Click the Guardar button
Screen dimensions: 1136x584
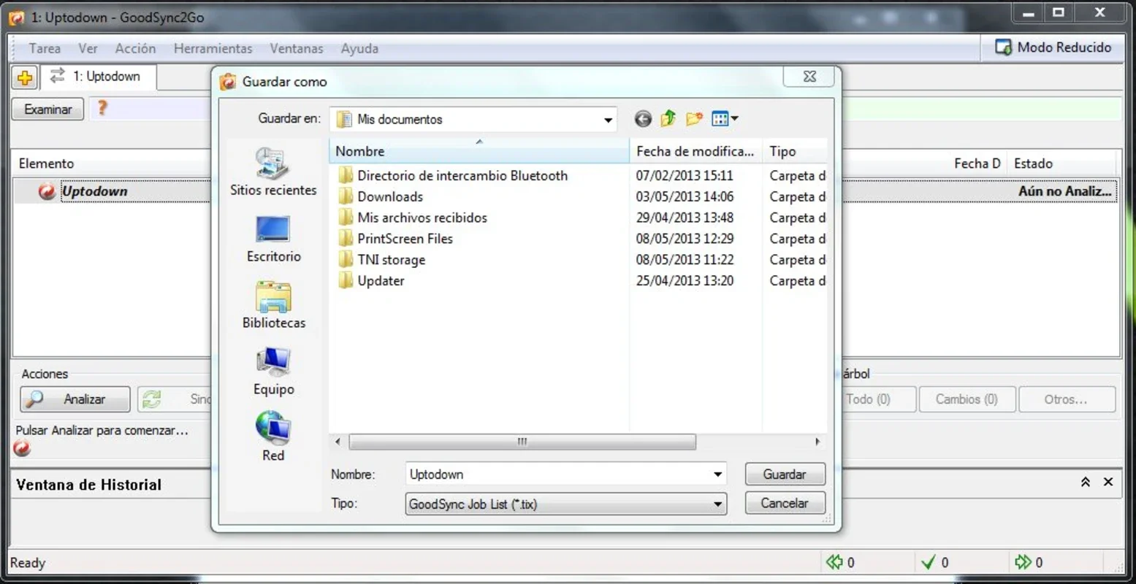785,474
